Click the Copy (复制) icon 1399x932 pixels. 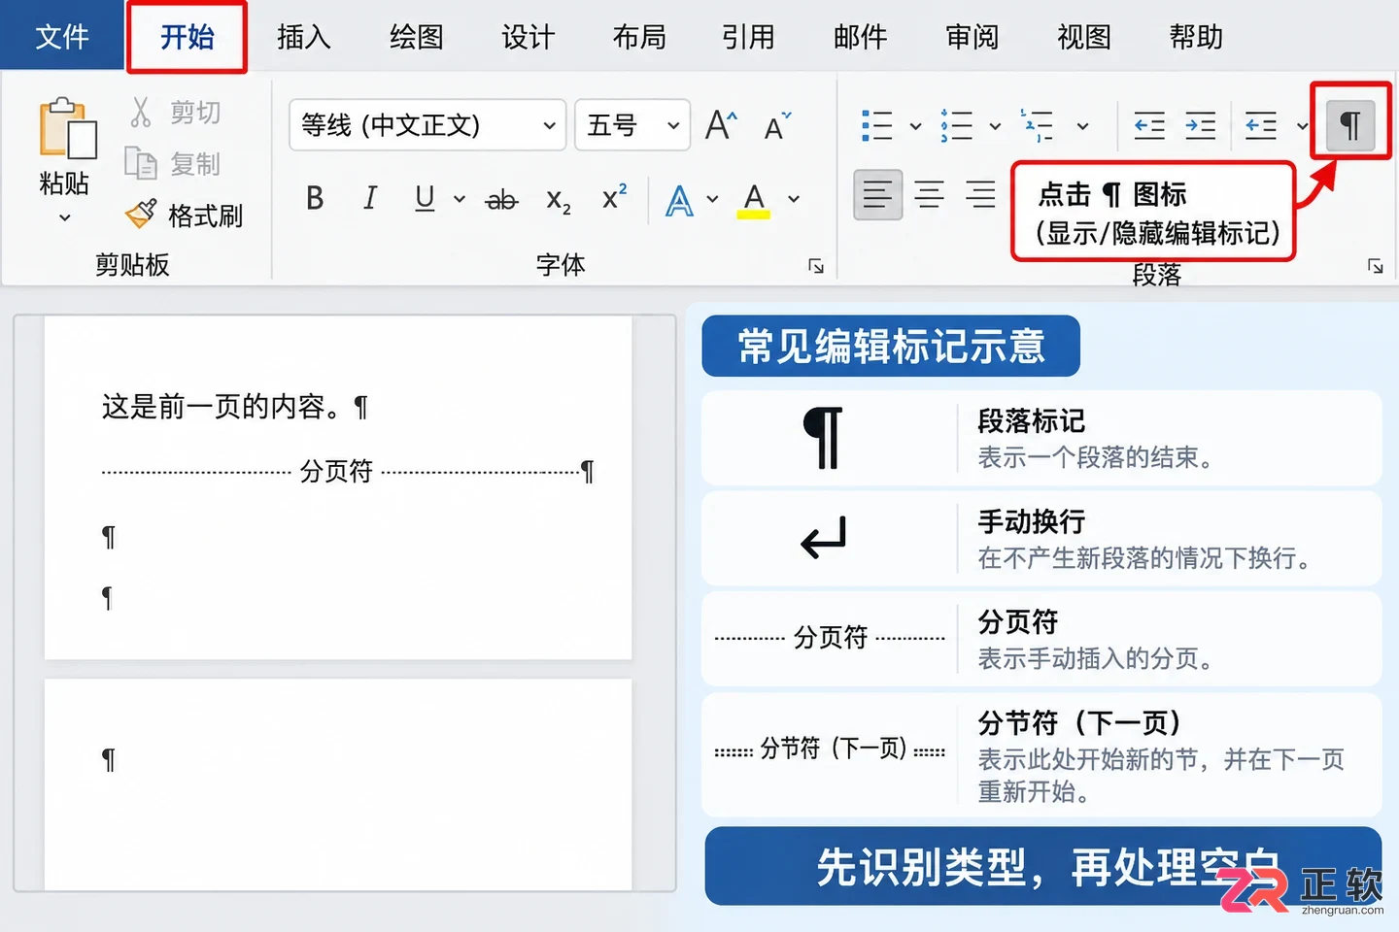click(x=141, y=163)
